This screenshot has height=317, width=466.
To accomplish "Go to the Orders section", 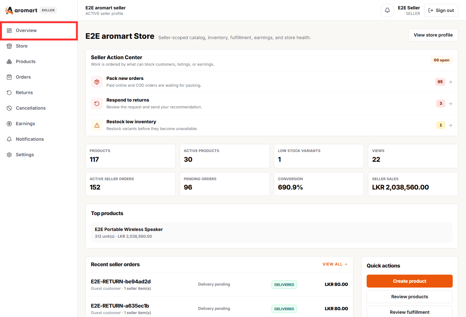I will [39, 77].
